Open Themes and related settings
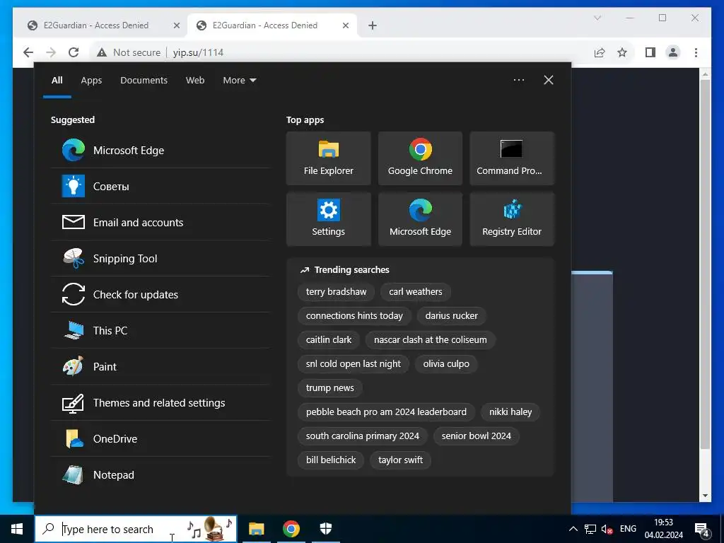724x543 pixels. click(160, 402)
